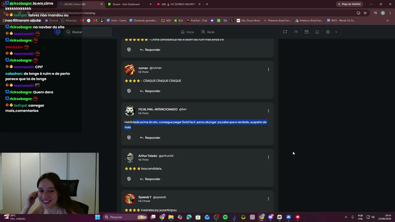
Task: Show hidden system tray icons
Action: [x=346, y=217]
